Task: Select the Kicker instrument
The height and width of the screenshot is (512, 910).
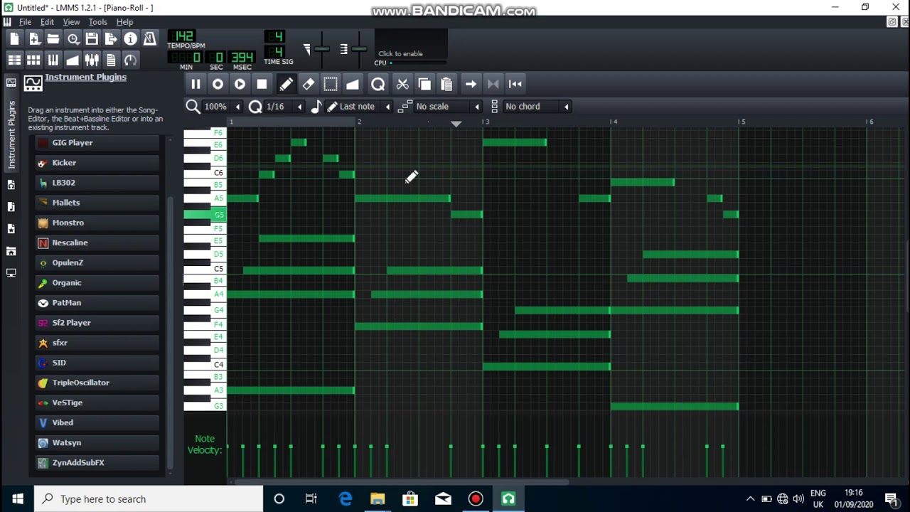Action: pos(97,163)
